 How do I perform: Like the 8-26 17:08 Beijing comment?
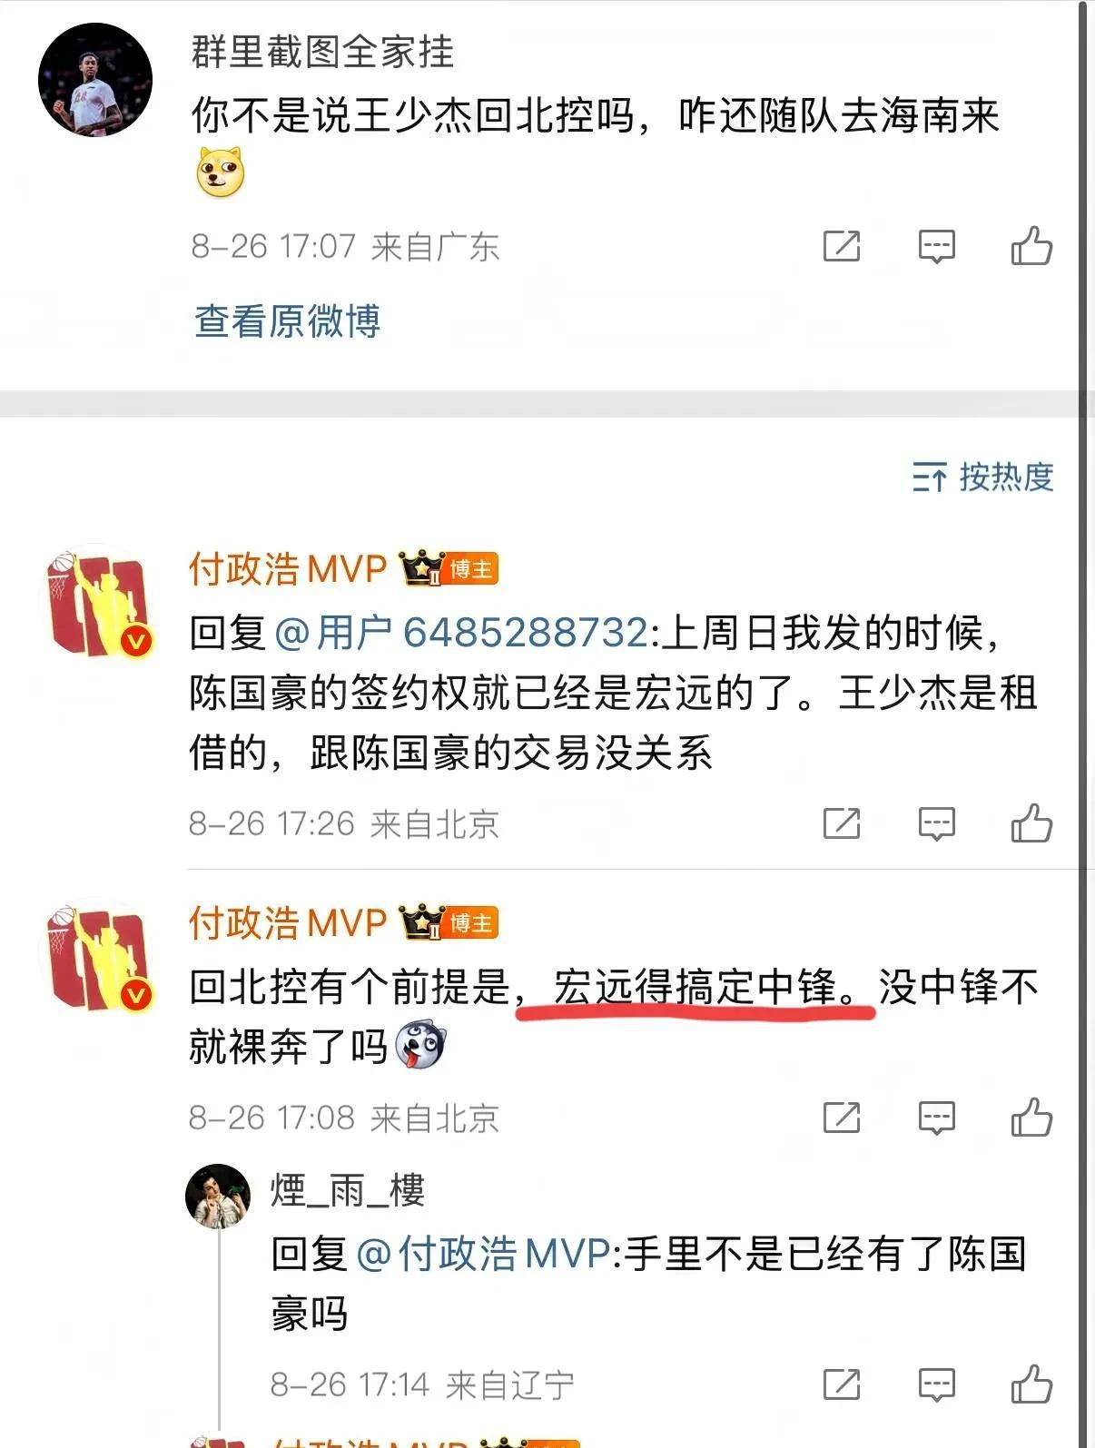[x=1031, y=1117]
